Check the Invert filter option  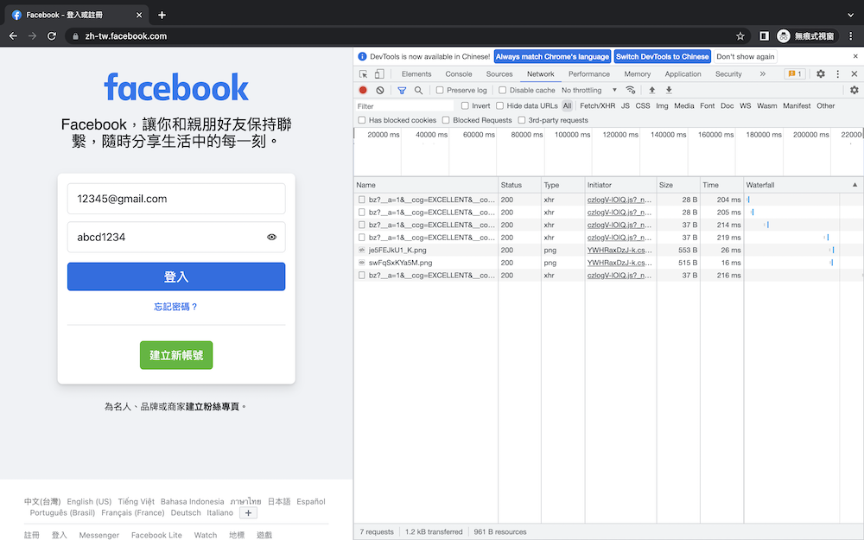point(465,105)
